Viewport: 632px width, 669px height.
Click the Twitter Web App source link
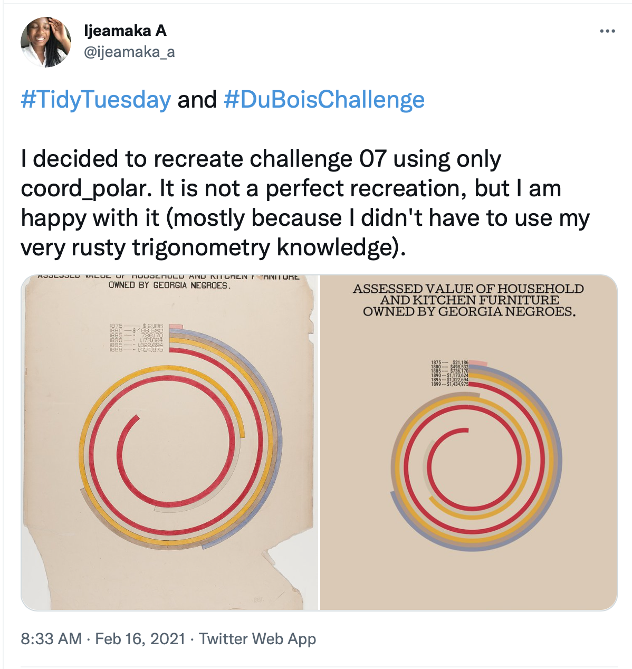[257, 639]
